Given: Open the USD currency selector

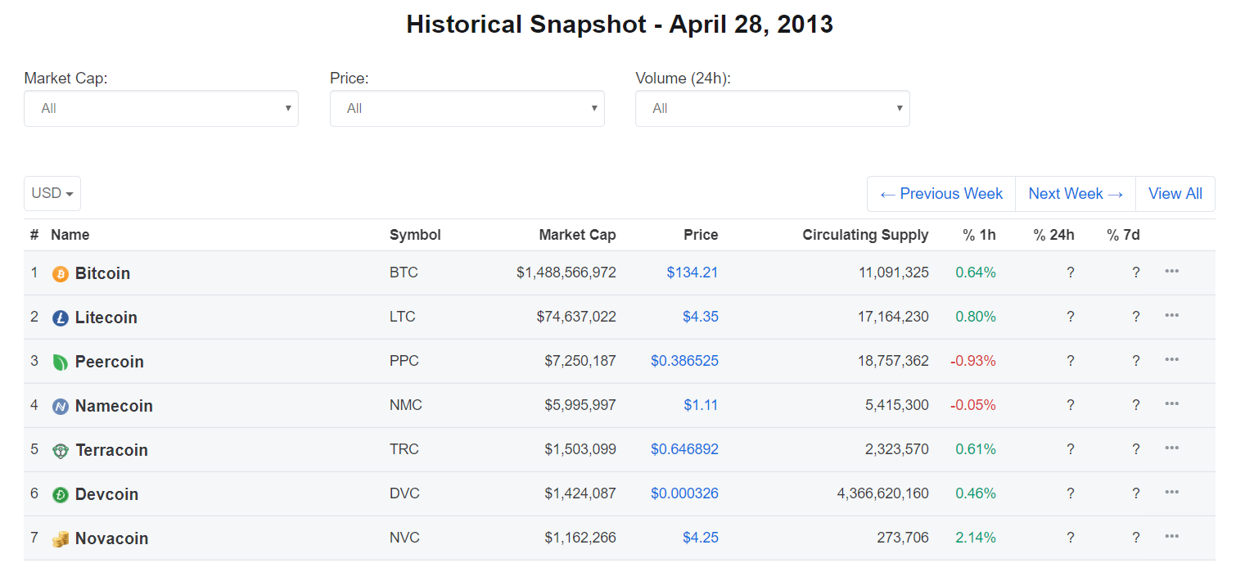Looking at the screenshot, I should [x=52, y=193].
